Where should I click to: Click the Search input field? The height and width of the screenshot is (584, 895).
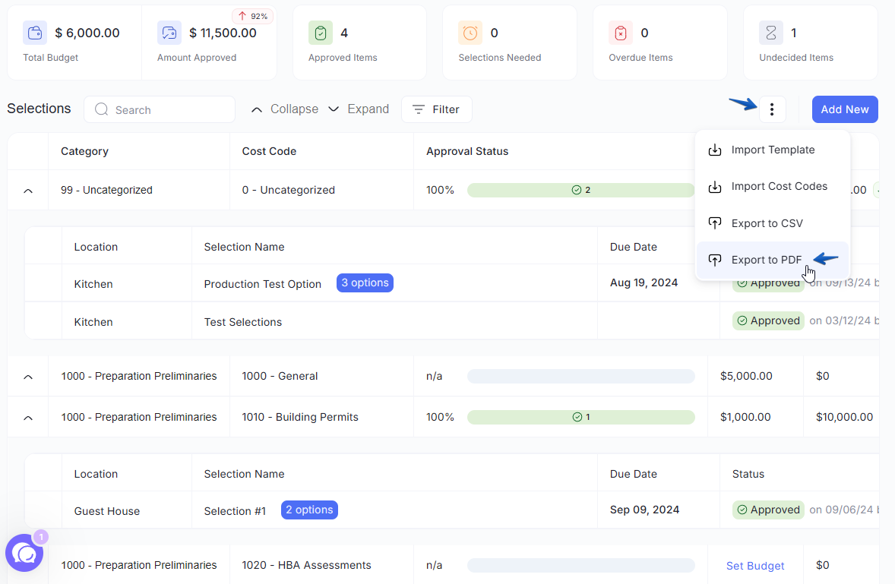click(160, 109)
